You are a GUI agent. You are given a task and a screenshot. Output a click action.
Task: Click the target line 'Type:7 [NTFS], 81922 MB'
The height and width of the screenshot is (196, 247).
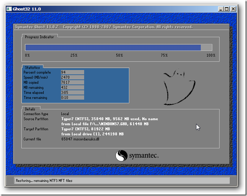(86, 129)
